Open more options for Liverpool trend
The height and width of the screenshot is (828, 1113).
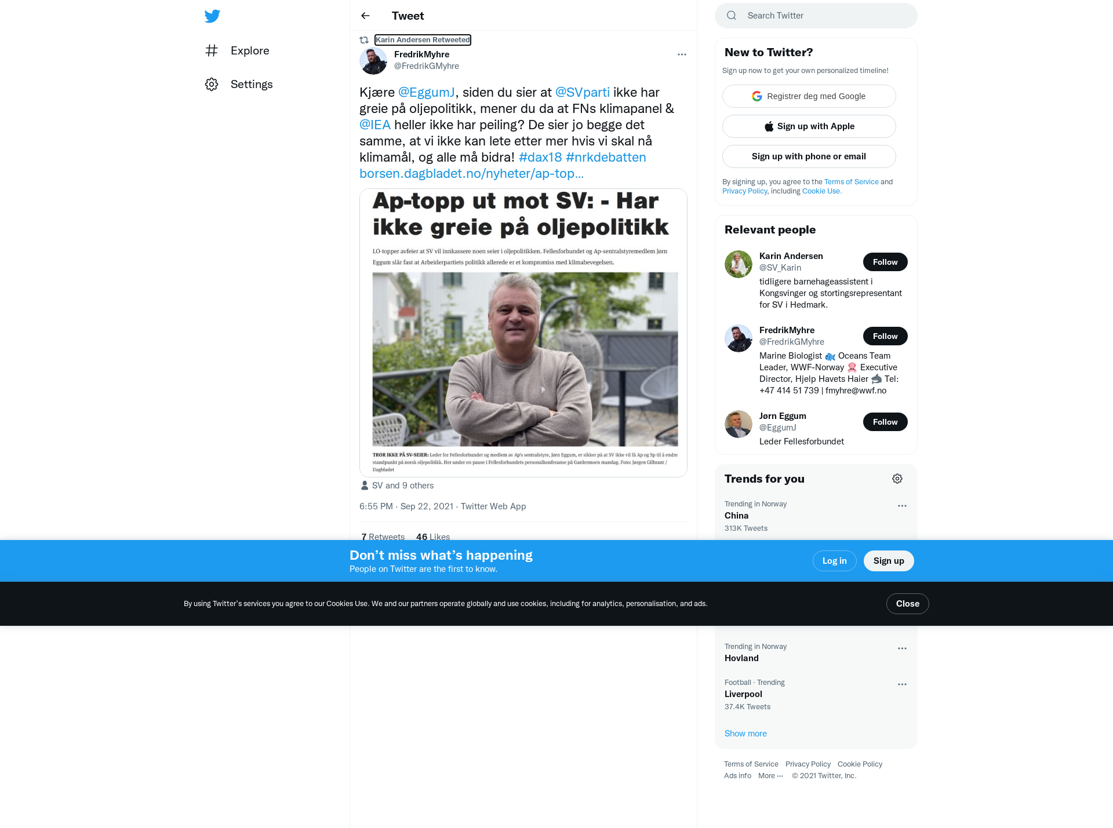coord(902,684)
